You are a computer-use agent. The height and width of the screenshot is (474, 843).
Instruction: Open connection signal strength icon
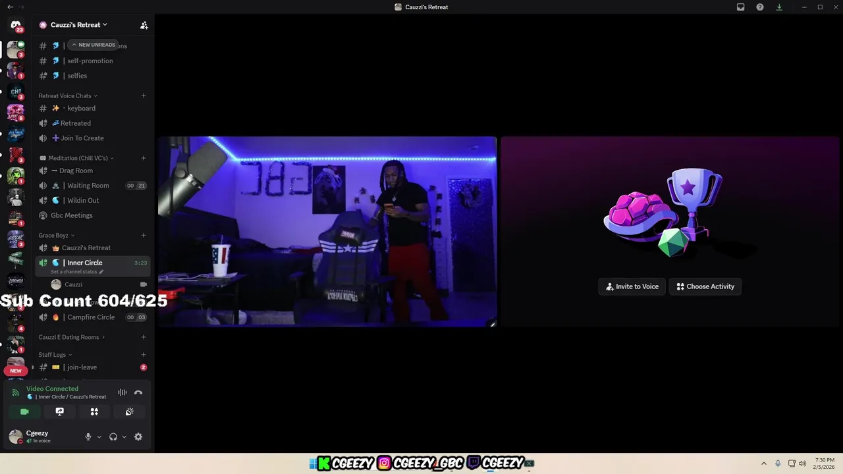16,392
